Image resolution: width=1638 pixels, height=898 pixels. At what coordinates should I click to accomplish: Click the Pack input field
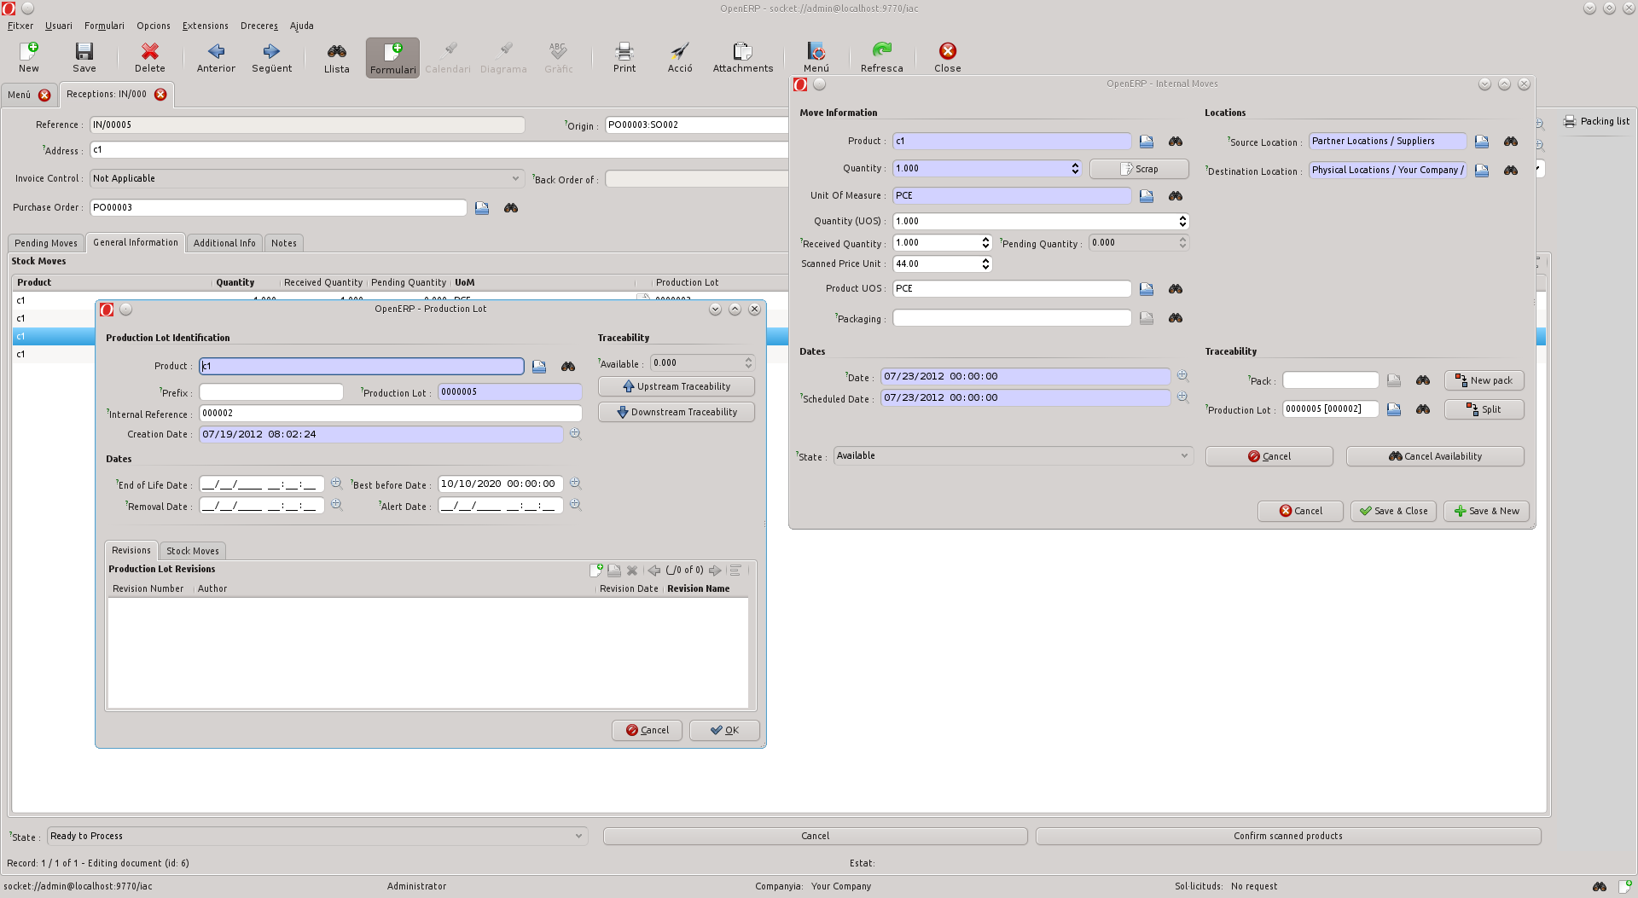[1331, 381]
